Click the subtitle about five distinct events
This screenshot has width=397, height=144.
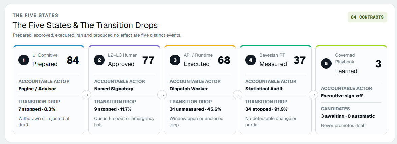(97, 35)
